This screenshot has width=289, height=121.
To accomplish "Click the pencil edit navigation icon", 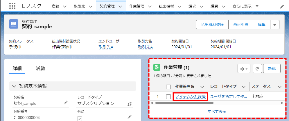I will pyautogui.click(x=282, y=6).
